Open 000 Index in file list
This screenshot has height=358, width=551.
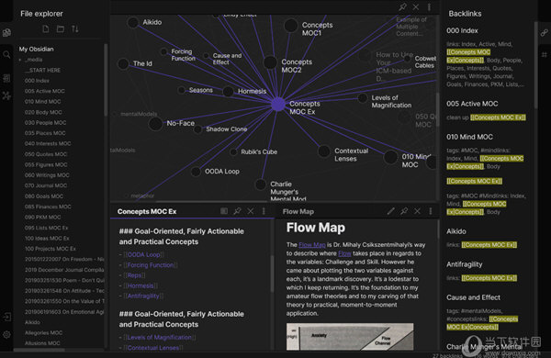(x=37, y=81)
